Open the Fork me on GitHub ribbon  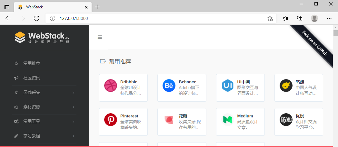(314, 43)
